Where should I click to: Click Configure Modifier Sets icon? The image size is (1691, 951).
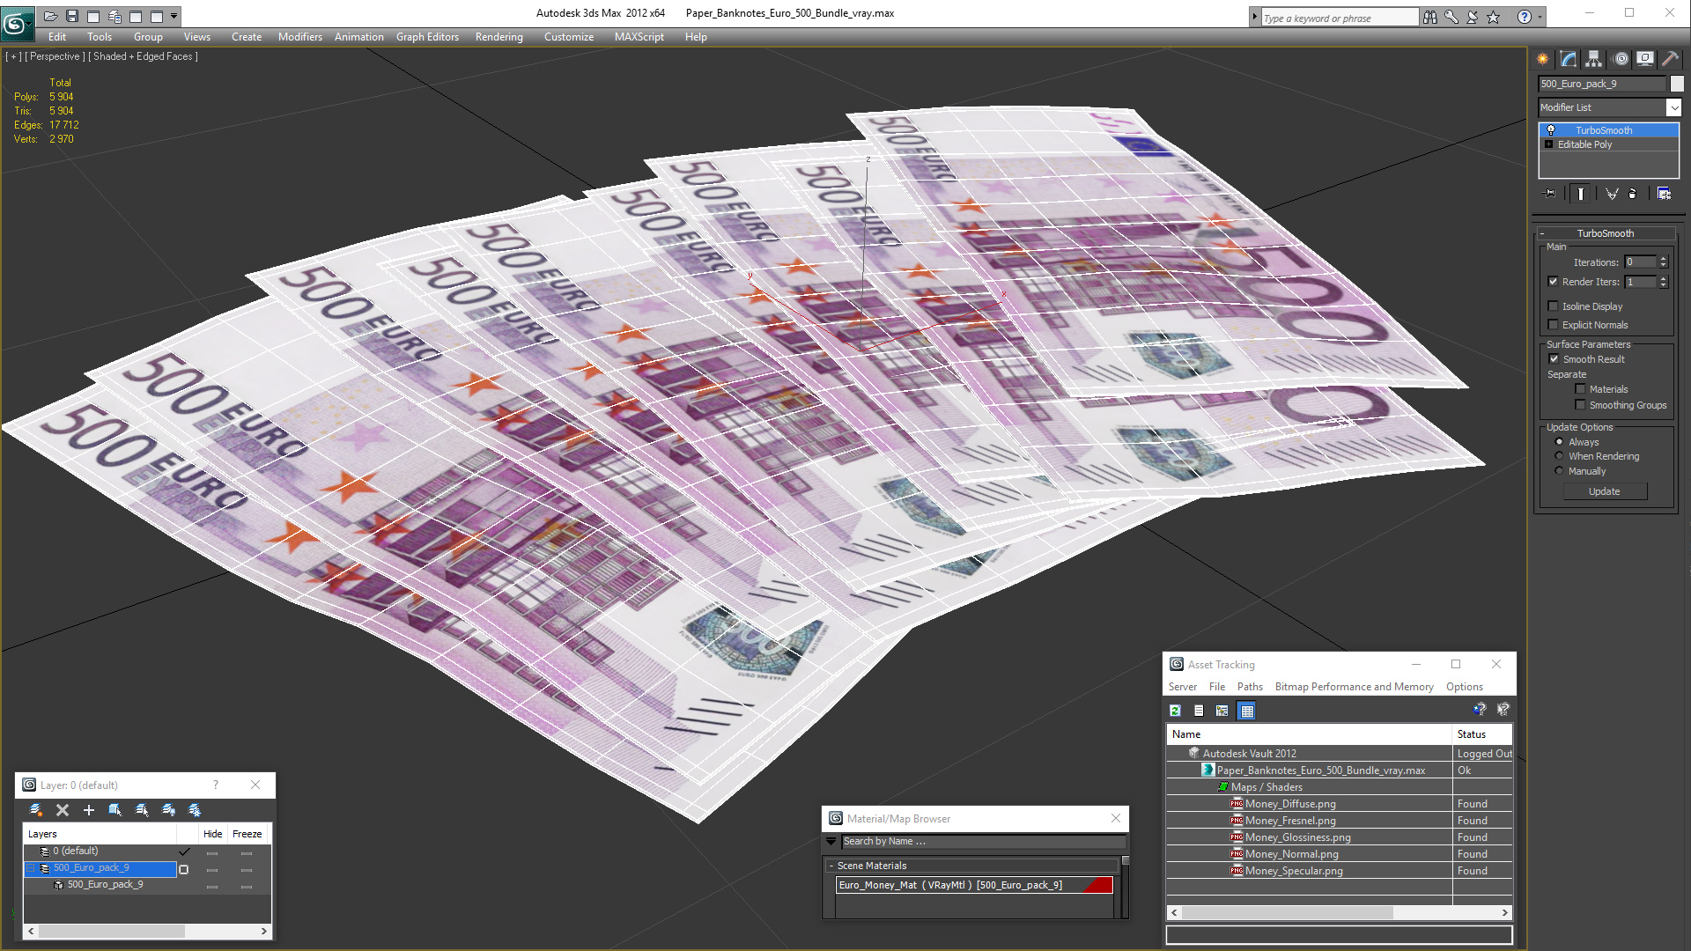pos(1664,194)
